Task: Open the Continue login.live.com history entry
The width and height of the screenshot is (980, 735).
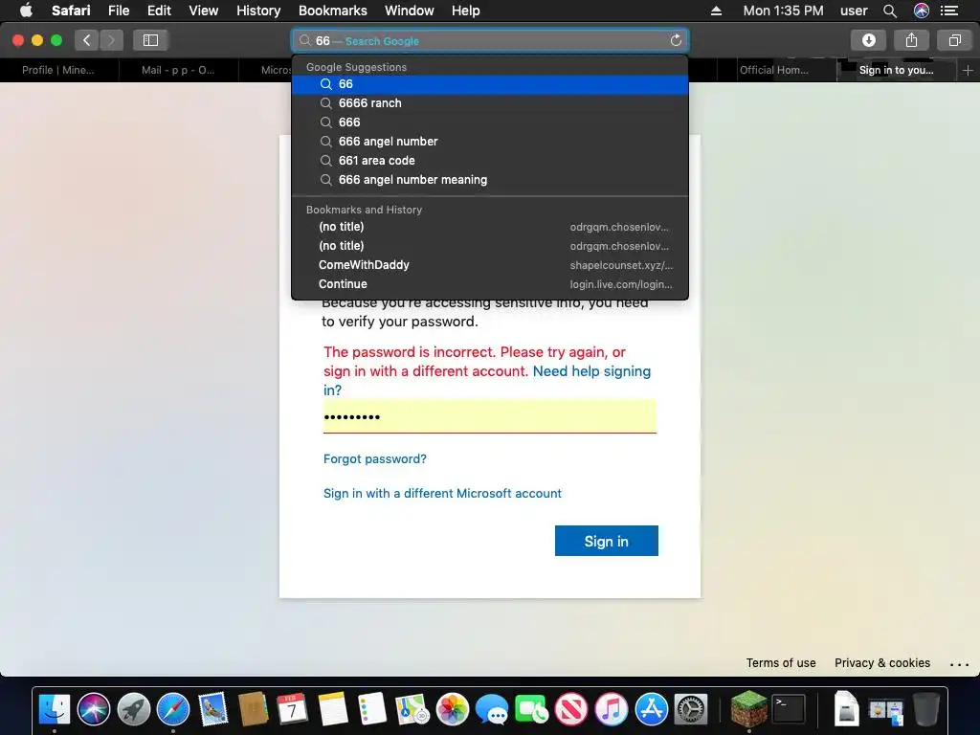Action: click(490, 284)
